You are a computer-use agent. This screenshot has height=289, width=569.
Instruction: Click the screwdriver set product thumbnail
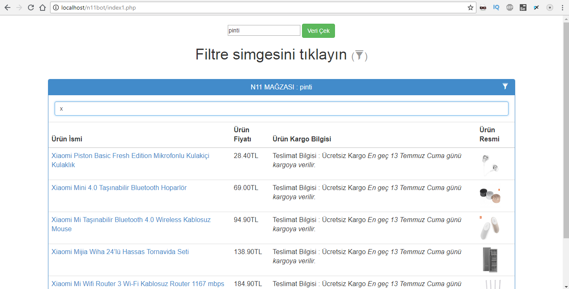pos(490,259)
